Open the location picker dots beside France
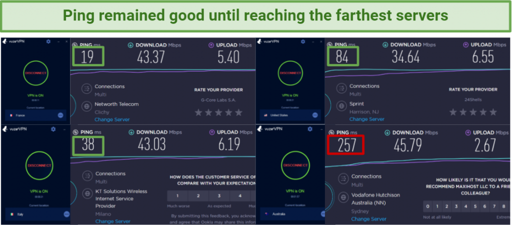 (x=60, y=115)
